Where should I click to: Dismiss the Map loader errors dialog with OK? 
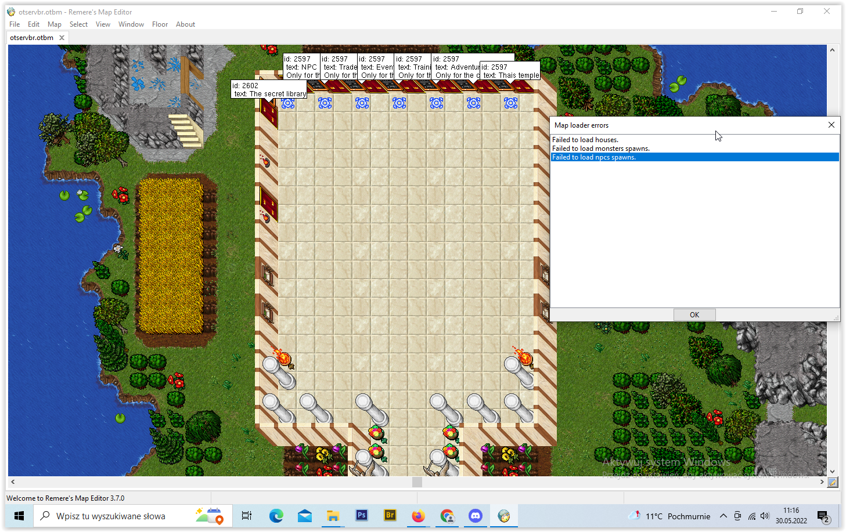pos(694,314)
